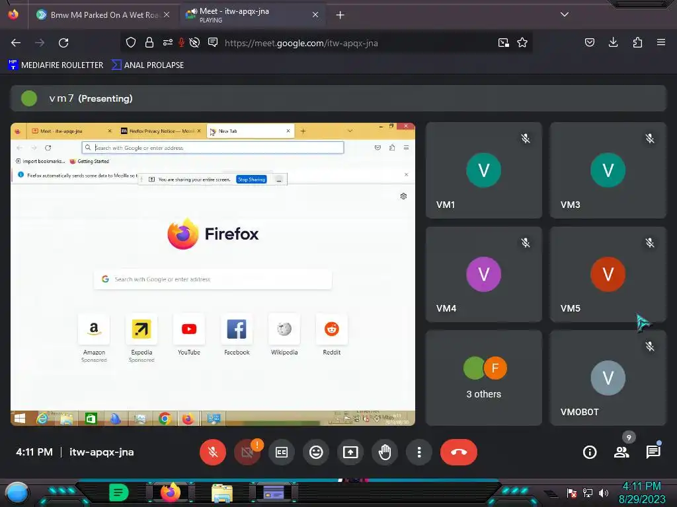
Task: Open the emoji reactions button
Action: click(x=316, y=452)
